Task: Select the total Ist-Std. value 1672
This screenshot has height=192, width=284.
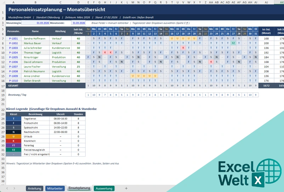Action: coord(266,86)
